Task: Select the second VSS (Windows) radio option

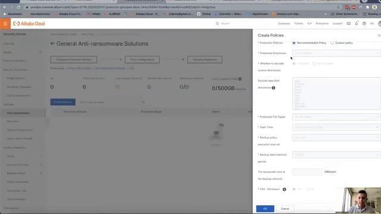Action: click(308, 189)
